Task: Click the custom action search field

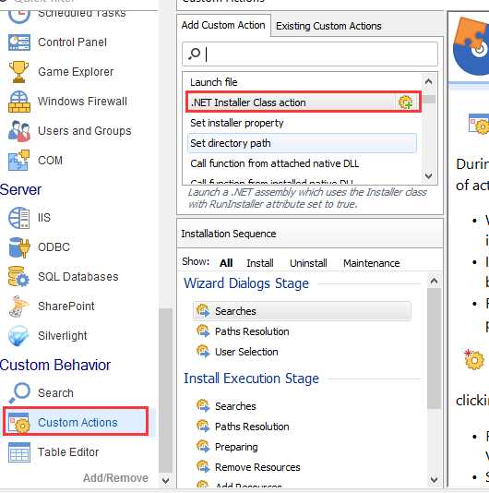Action: tap(310, 54)
